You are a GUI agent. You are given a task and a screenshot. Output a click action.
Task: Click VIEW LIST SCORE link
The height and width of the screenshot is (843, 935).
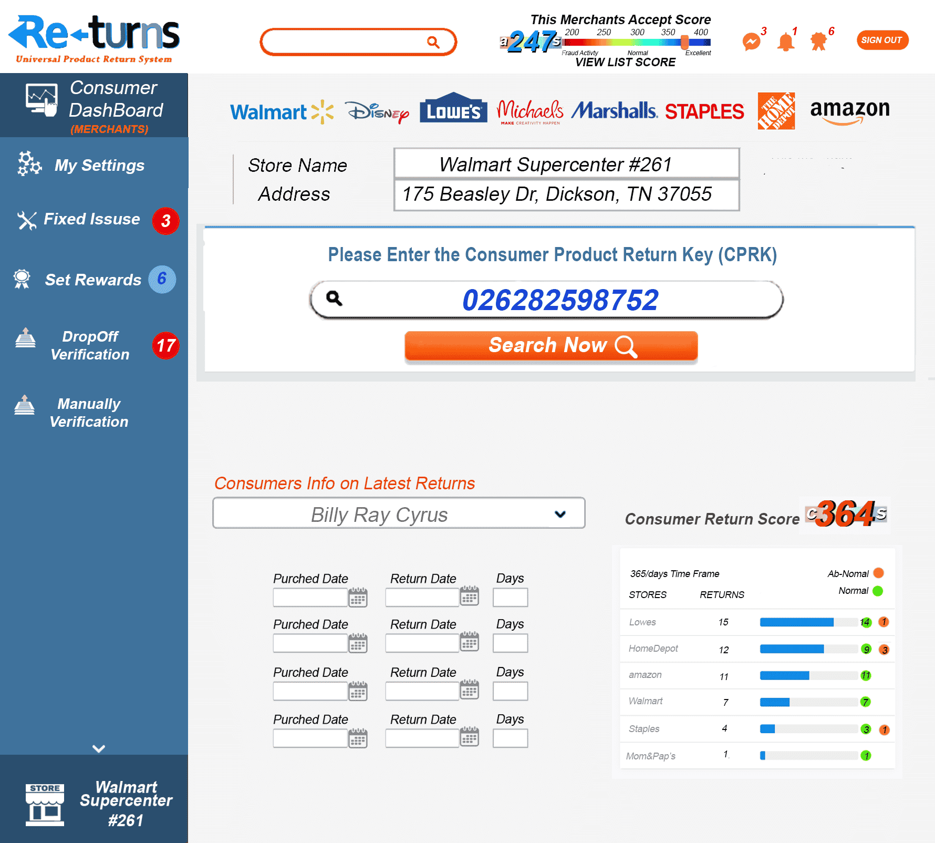pos(625,62)
